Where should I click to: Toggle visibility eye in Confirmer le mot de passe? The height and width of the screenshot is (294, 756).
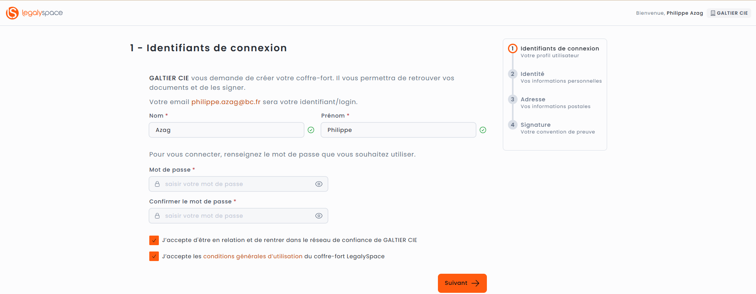[318, 216]
